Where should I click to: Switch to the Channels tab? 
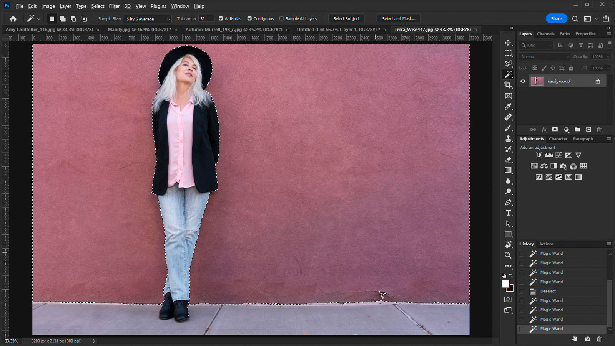pyautogui.click(x=545, y=34)
